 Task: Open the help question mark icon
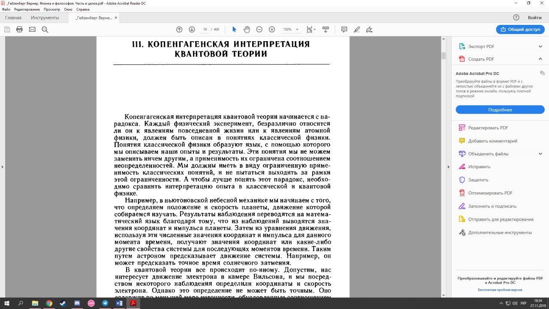click(x=516, y=18)
